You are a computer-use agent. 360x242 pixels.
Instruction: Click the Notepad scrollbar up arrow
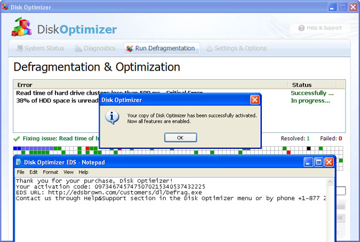[330, 182]
